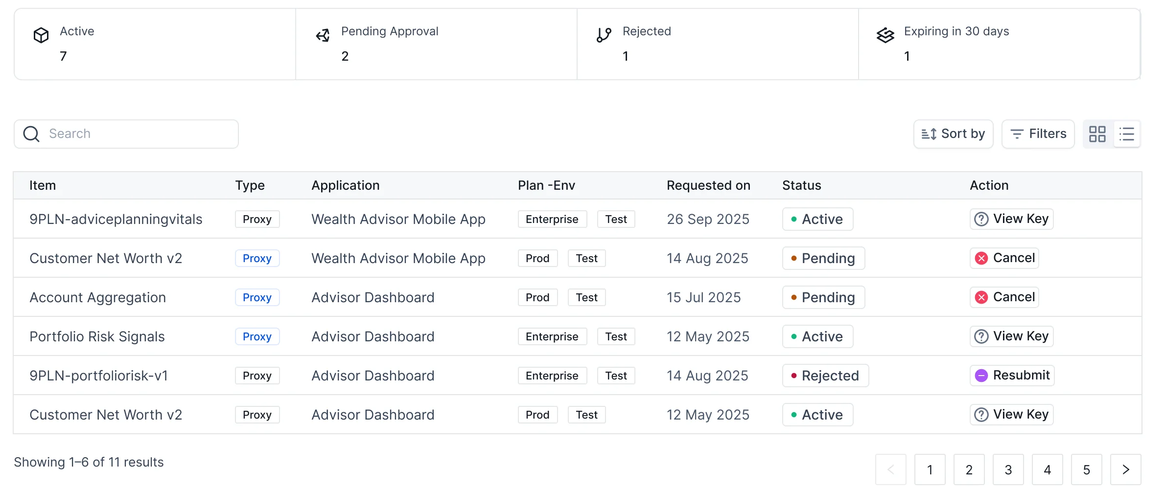Switch to grid view
Image resolution: width=1165 pixels, height=489 pixels.
tap(1097, 134)
